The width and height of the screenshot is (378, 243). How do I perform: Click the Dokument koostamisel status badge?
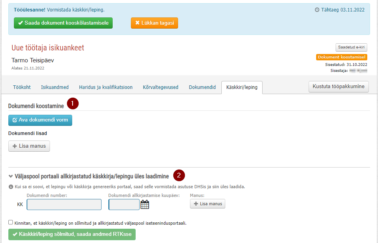(x=342, y=57)
